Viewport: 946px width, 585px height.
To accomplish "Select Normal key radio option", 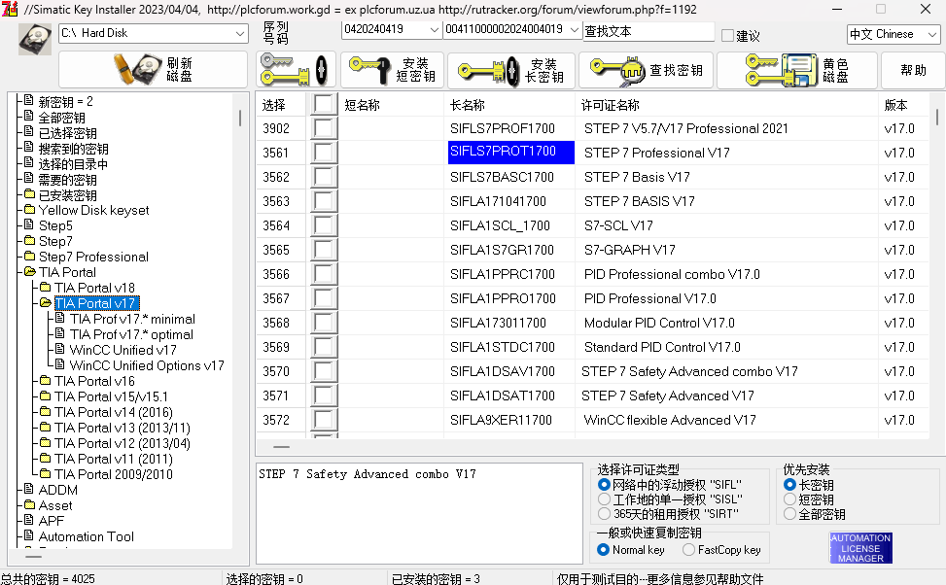I will tap(603, 549).
